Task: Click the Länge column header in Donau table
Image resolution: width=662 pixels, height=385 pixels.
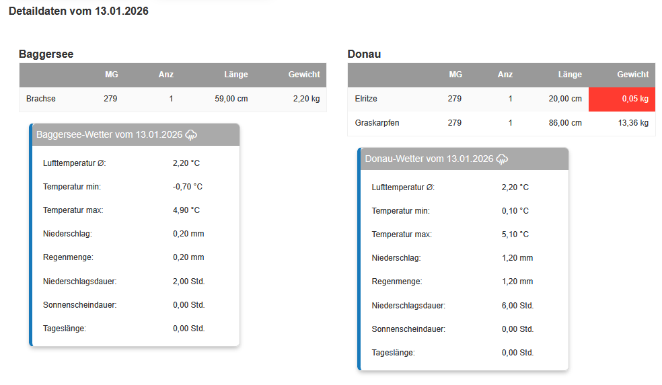Action: pos(570,75)
